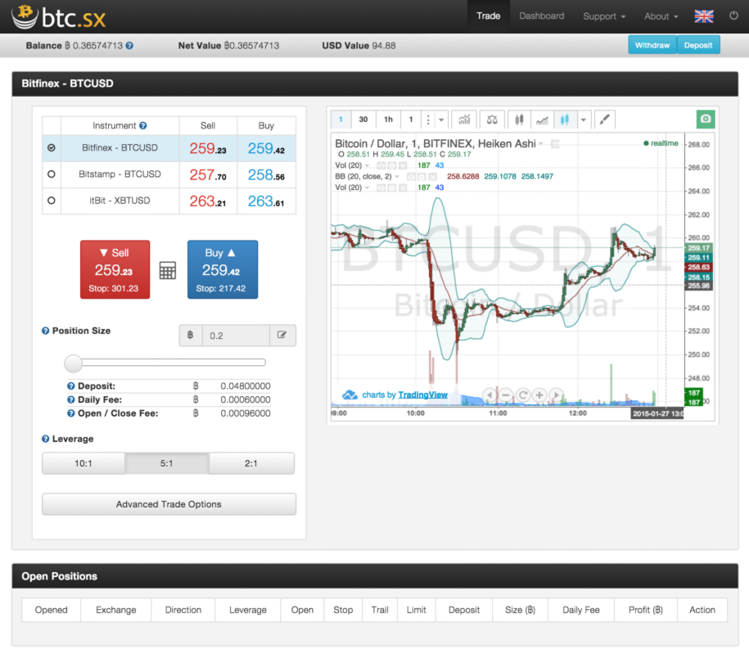Click the Position Size slider handle
The image size is (749, 654).
coord(73,363)
